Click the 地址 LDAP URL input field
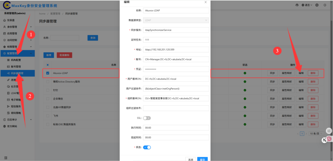 coord(176,49)
